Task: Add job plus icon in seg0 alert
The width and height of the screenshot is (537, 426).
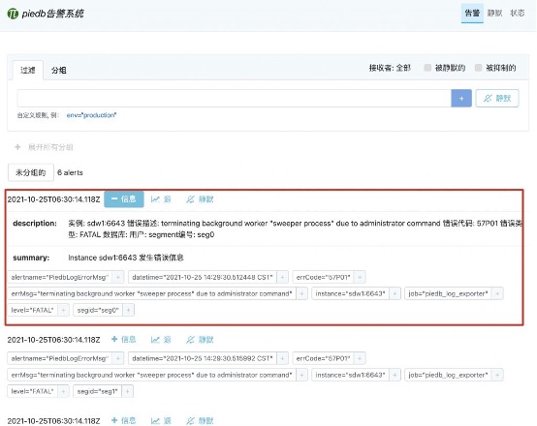Action: 497,293
